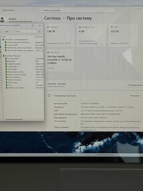Click the Surface account avatar icon
The width and height of the screenshot is (143, 191).
[x=2, y=20]
